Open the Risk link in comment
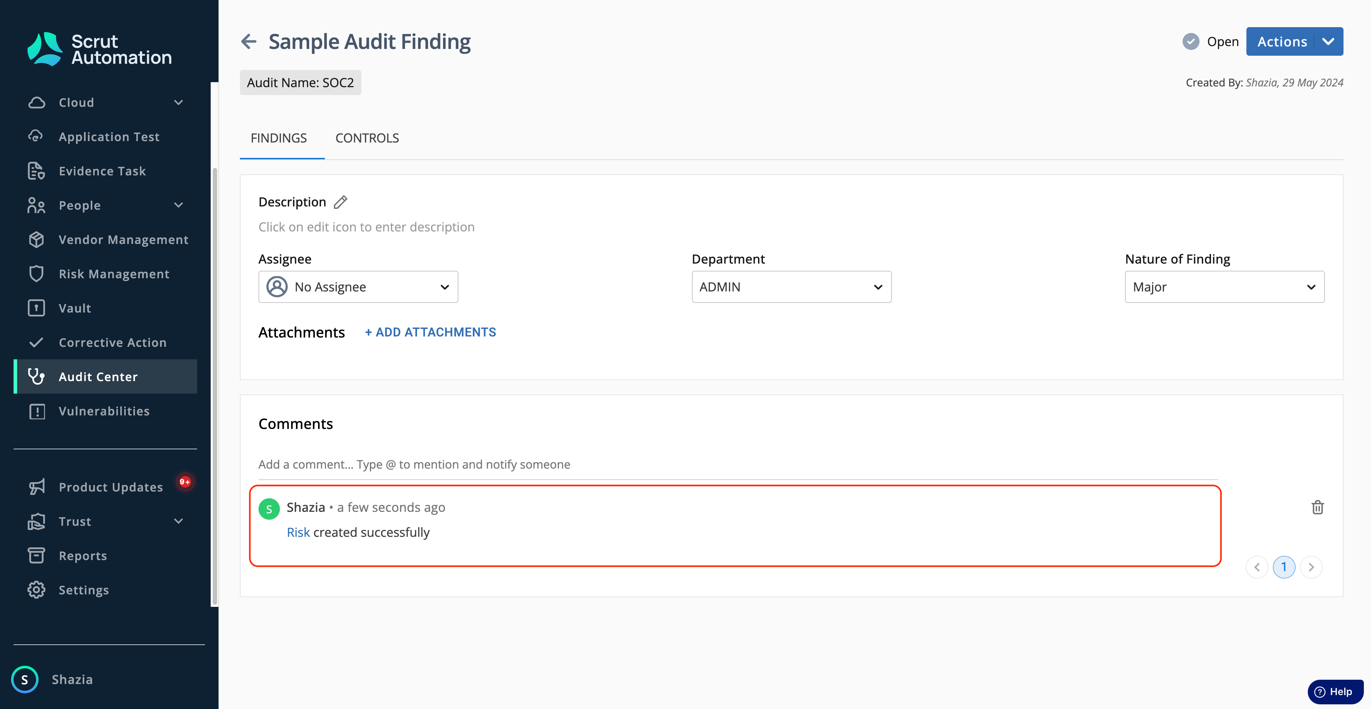The image size is (1371, 709). pos(298,532)
